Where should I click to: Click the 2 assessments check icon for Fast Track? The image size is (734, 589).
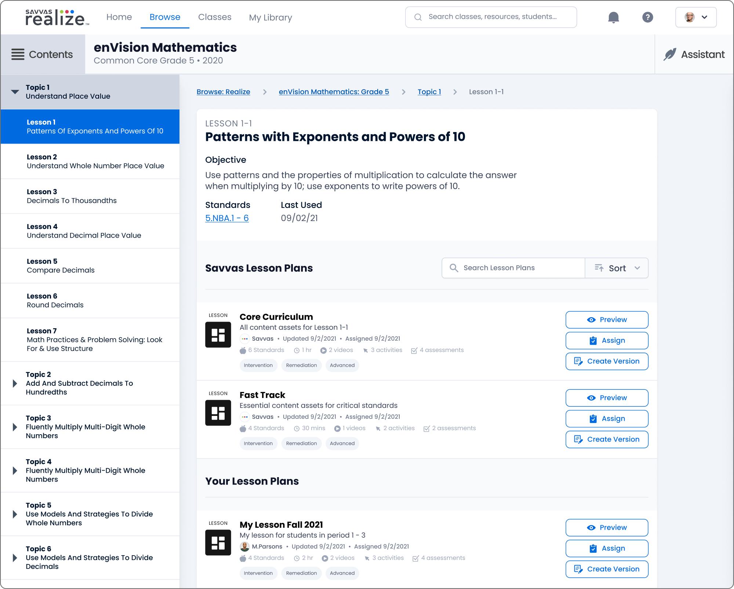[x=426, y=428]
